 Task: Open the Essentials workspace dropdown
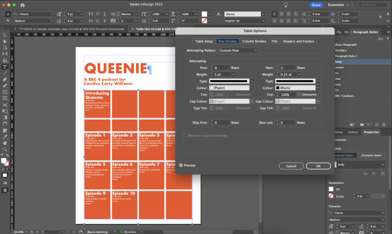pyautogui.click(x=338, y=5)
